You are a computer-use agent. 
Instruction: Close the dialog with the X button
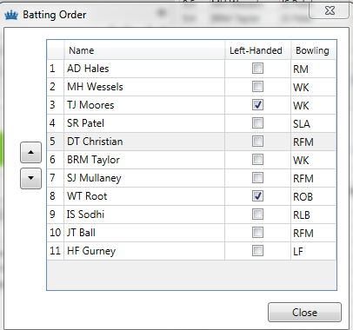click(x=330, y=11)
